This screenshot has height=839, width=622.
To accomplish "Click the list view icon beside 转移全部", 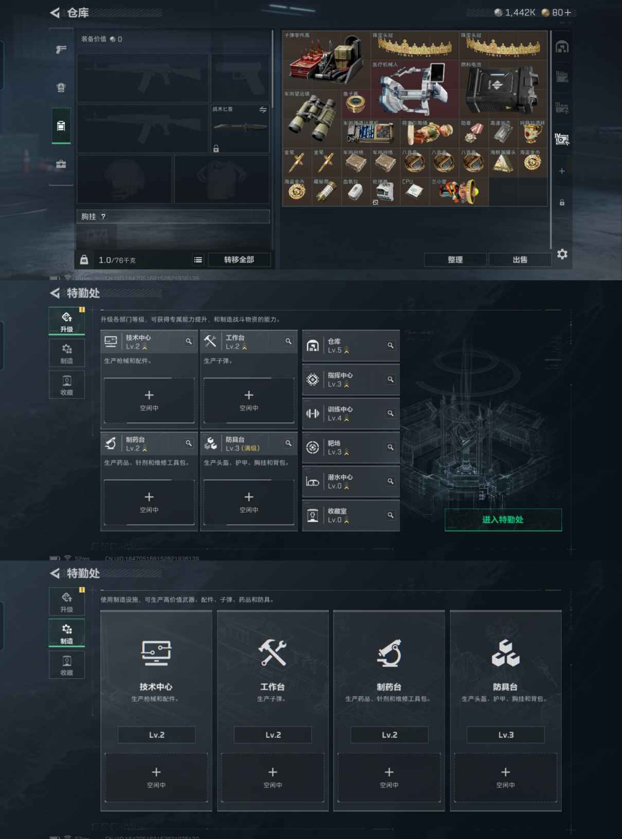I will tap(198, 260).
